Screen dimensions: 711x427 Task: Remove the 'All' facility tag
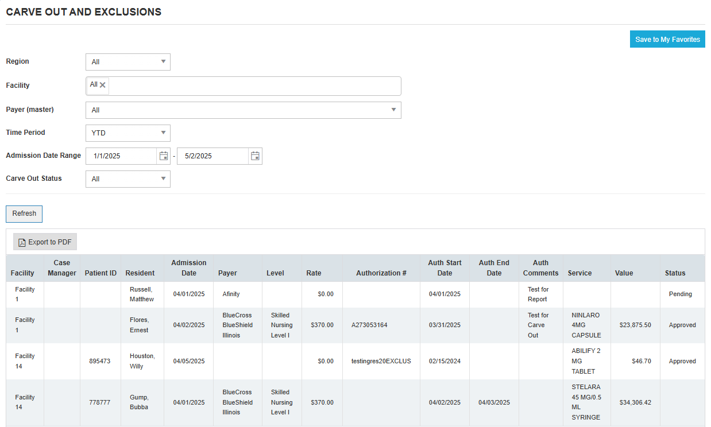pyautogui.click(x=103, y=85)
